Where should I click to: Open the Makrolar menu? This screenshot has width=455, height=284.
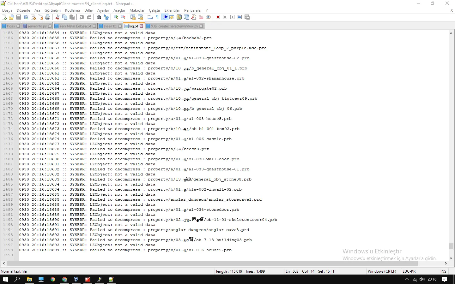(137, 10)
